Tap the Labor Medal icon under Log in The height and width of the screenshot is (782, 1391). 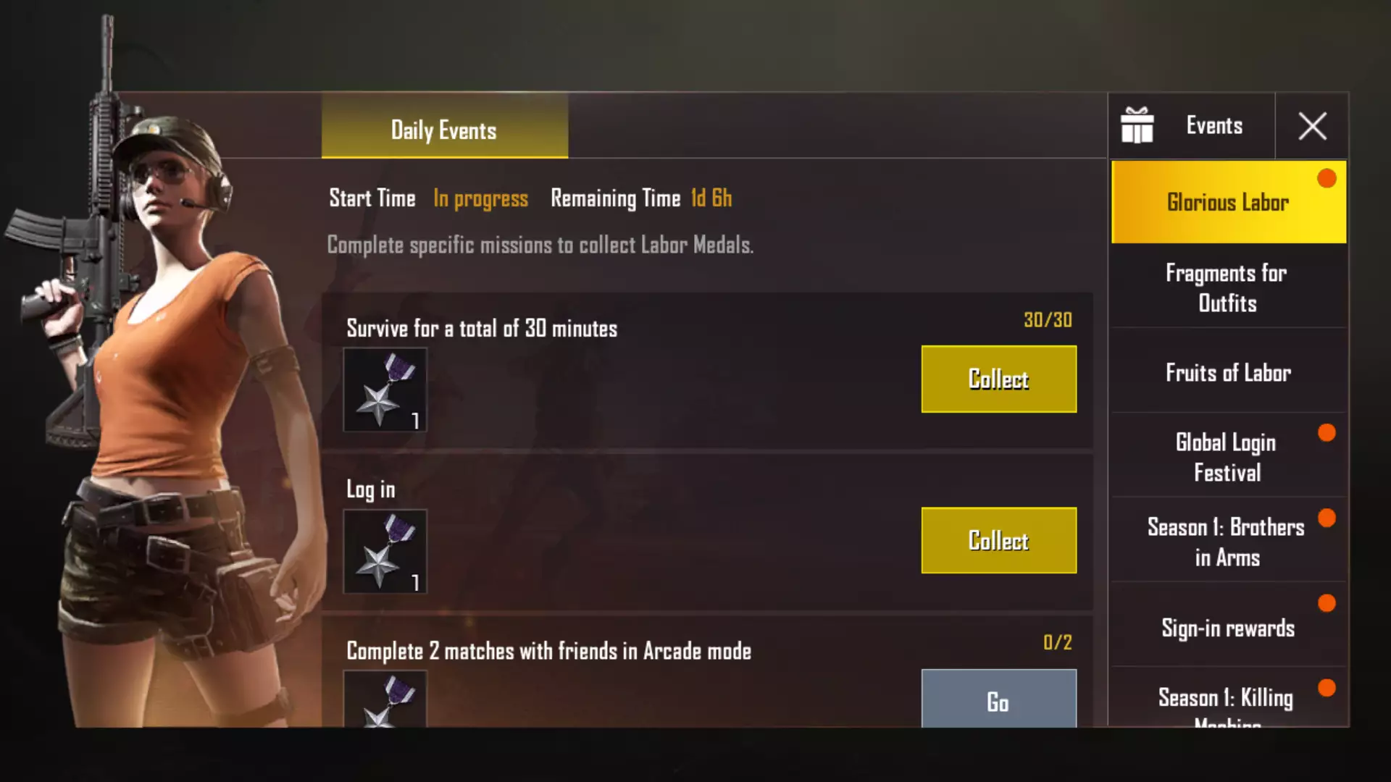click(385, 552)
